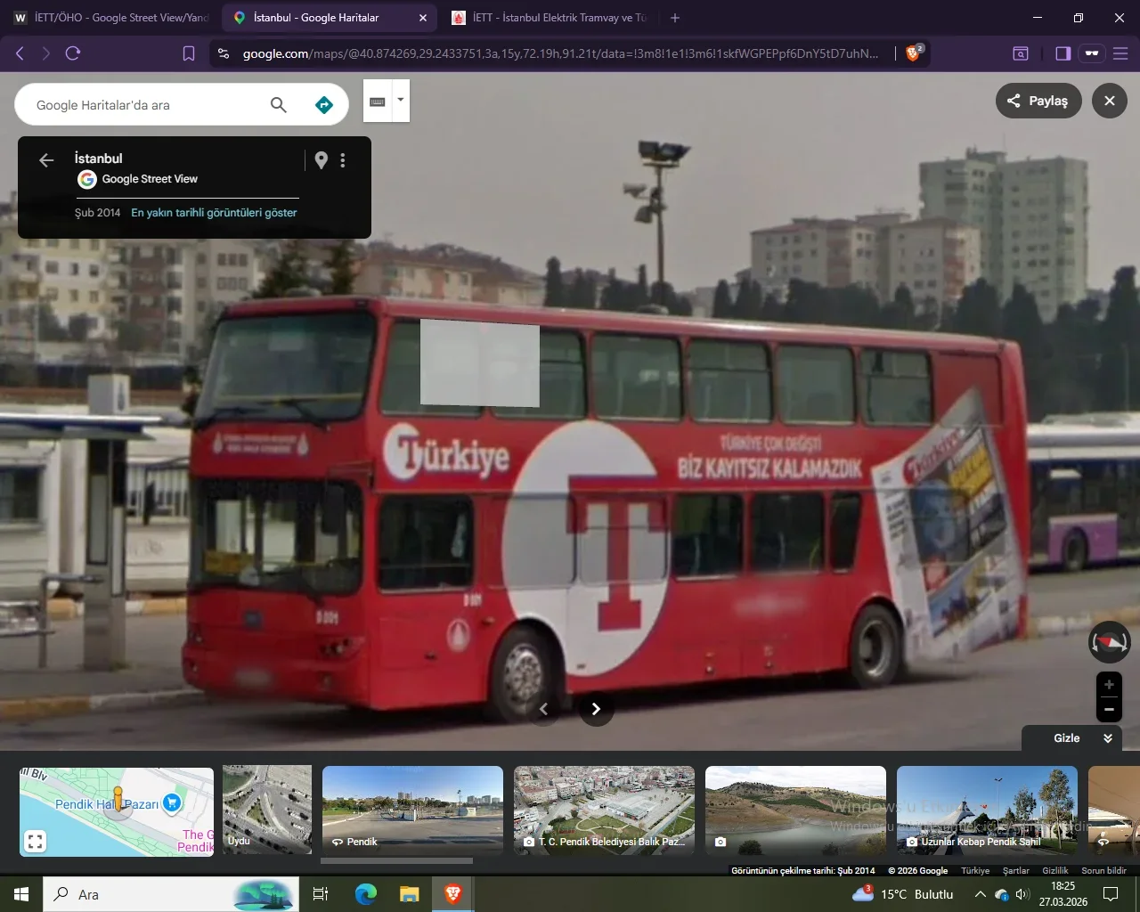Click the forward navigation arrow in Street View
The image size is (1140, 912).
point(595,708)
